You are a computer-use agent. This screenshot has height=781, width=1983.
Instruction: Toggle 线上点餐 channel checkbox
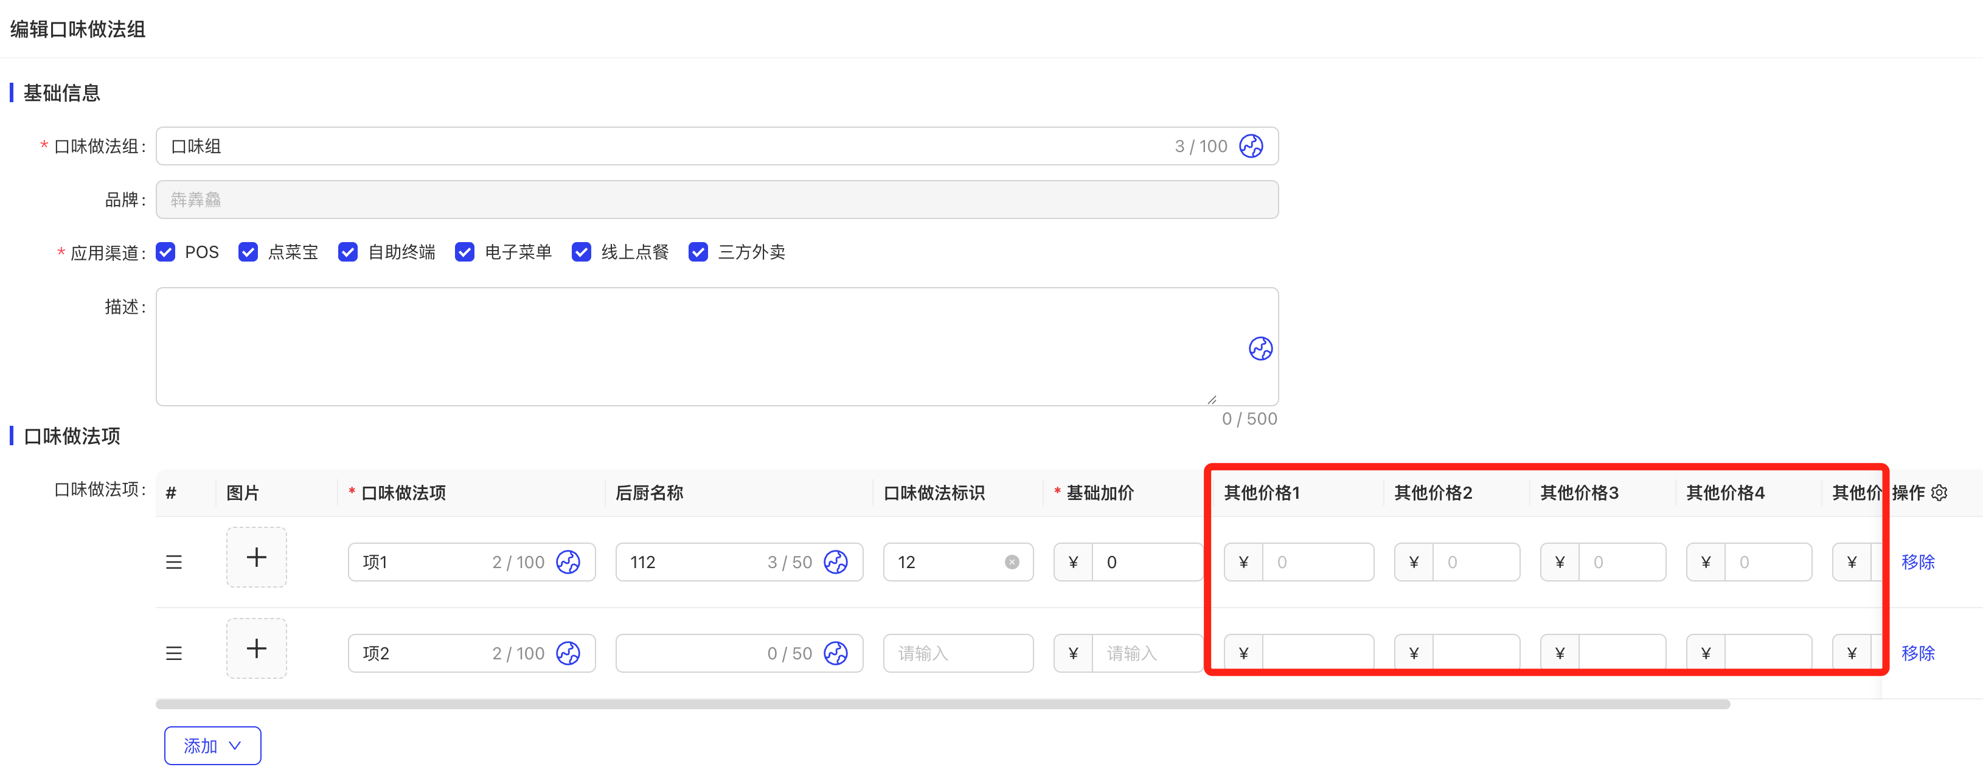point(581,252)
